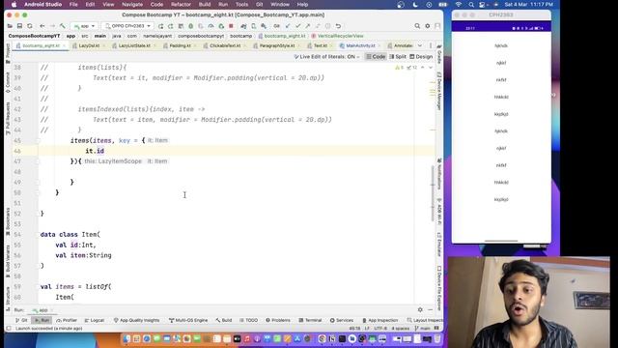The width and height of the screenshot is (618, 348).
Task: Click in code at 'it.id' line 46
Action: pyautogui.click(x=95, y=151)
